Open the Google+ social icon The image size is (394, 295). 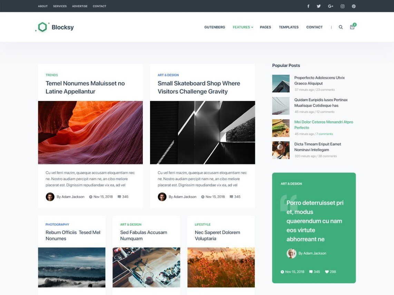330,6
